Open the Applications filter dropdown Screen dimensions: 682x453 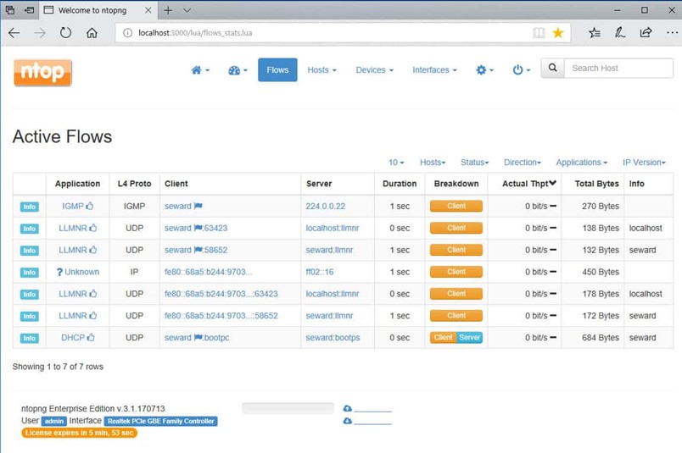(x=581, y=163)
